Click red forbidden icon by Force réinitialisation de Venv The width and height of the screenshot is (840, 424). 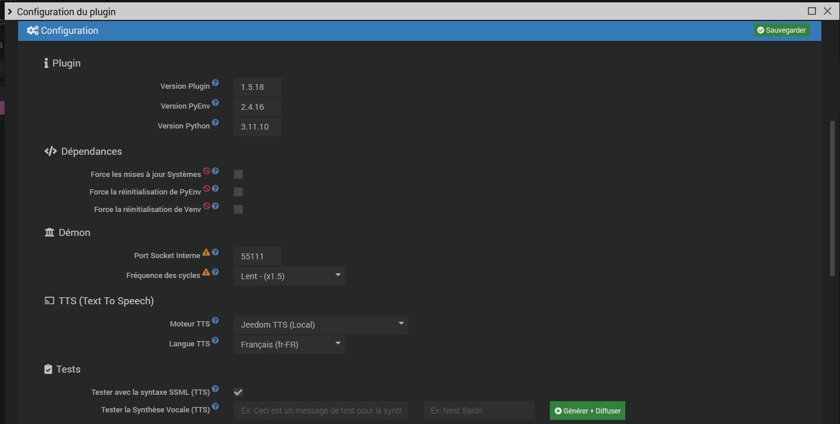pos(206,206)
